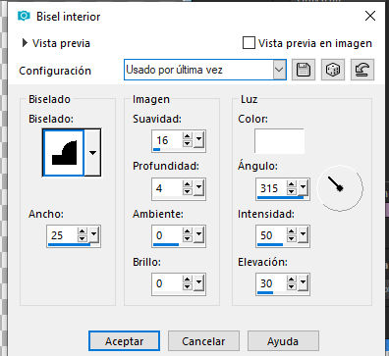Increase Ancho with the up arrow
Image resolution: width=389 pixels, height=356 pixels.
[82, 231]
